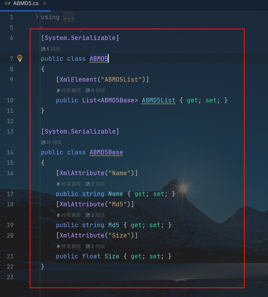Click the opening brace on line 8
The image size is (268, 297).
(x=43, y=69)
